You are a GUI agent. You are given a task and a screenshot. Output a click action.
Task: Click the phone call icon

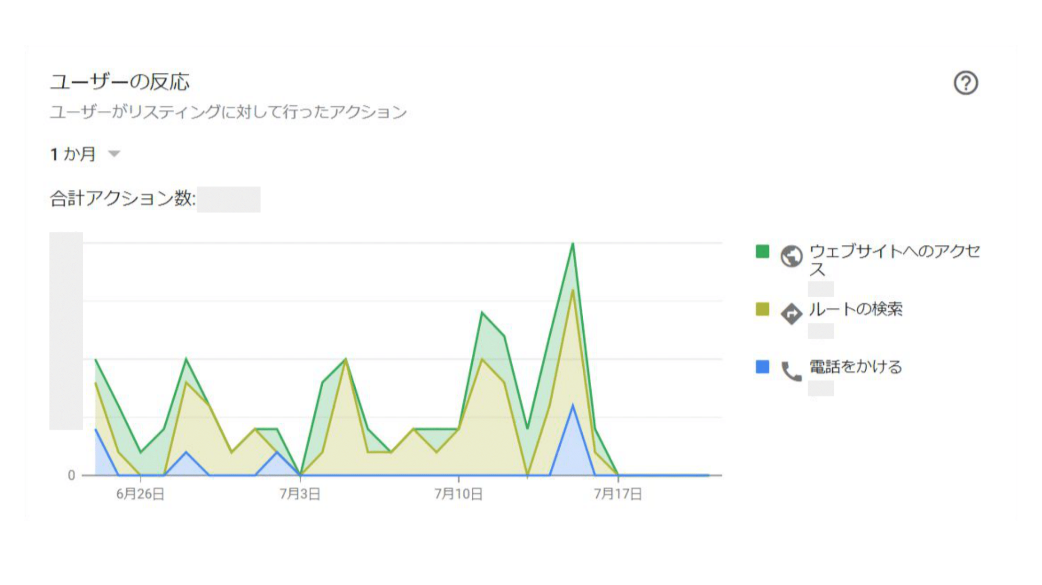[x=791, y=372]
